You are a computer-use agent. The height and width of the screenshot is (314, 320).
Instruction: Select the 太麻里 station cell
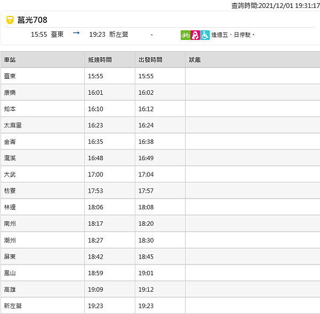43,125
